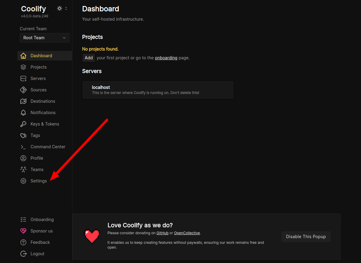This screenshot has height=263, width=361.
Task: Click the Projects section heading
Action: 92,37
